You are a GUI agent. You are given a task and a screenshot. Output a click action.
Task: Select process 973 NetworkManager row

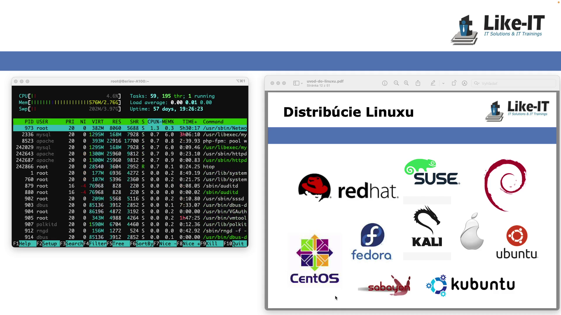[x=130, y=128]
